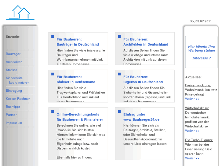
Task: Open 'Statiker in Deutschland' heading link
Action: pos(76,82)
